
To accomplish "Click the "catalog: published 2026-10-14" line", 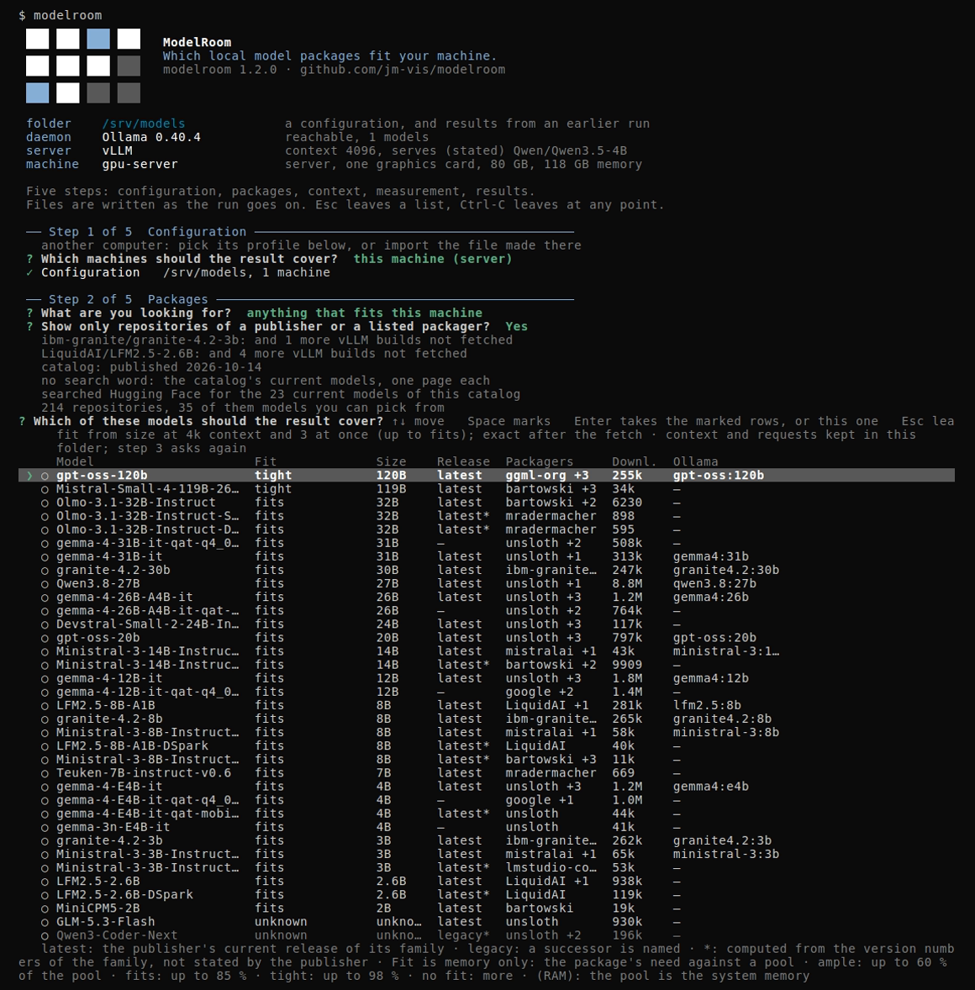I will [151, 366].
